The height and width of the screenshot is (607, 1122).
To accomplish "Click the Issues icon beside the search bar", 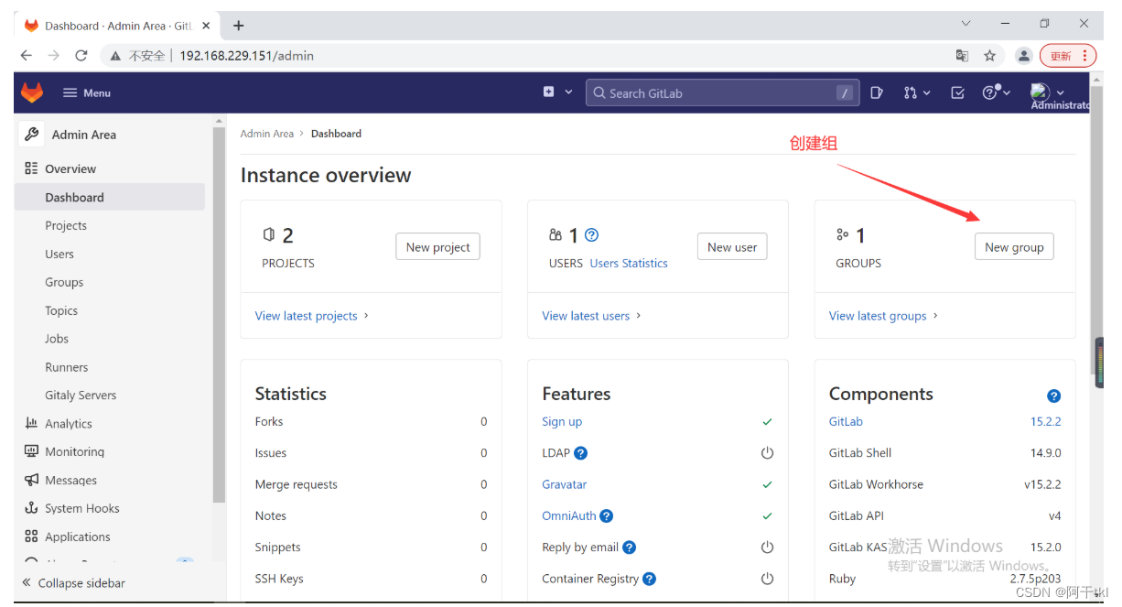I will coord(877,92).
